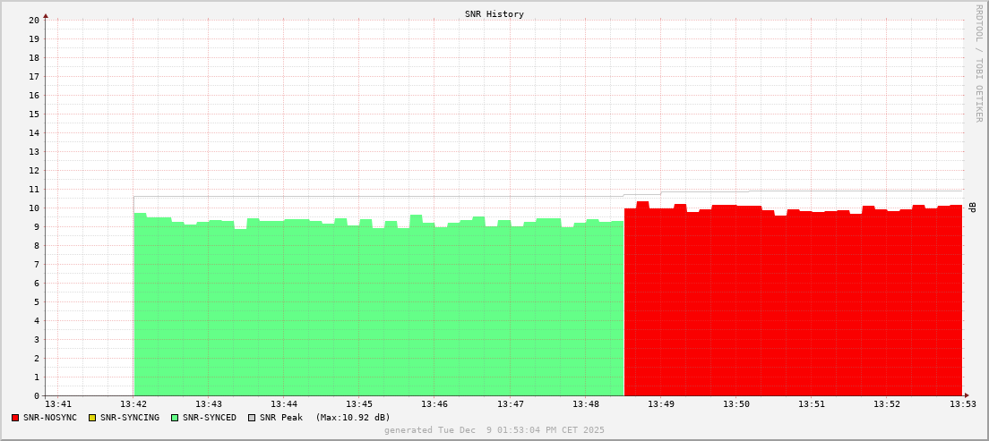Click the 13:53 time axis label
This screenshot has width=989, height=441.
pyautogui.click(x=963, y=404)
